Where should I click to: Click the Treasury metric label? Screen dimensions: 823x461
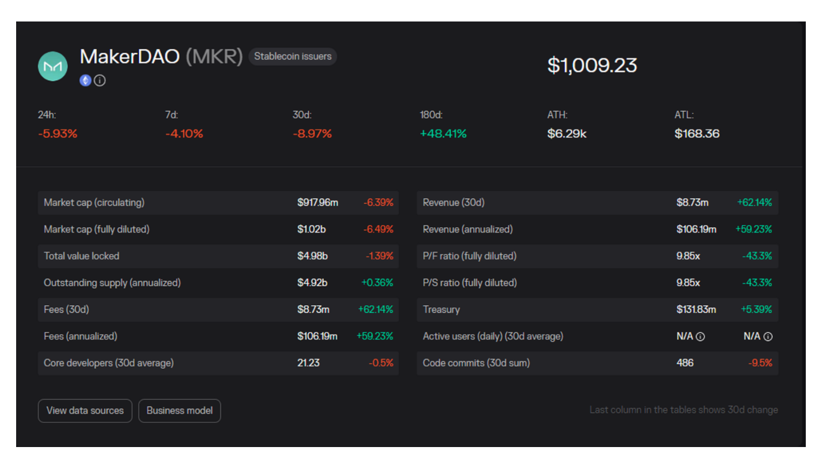441,309
